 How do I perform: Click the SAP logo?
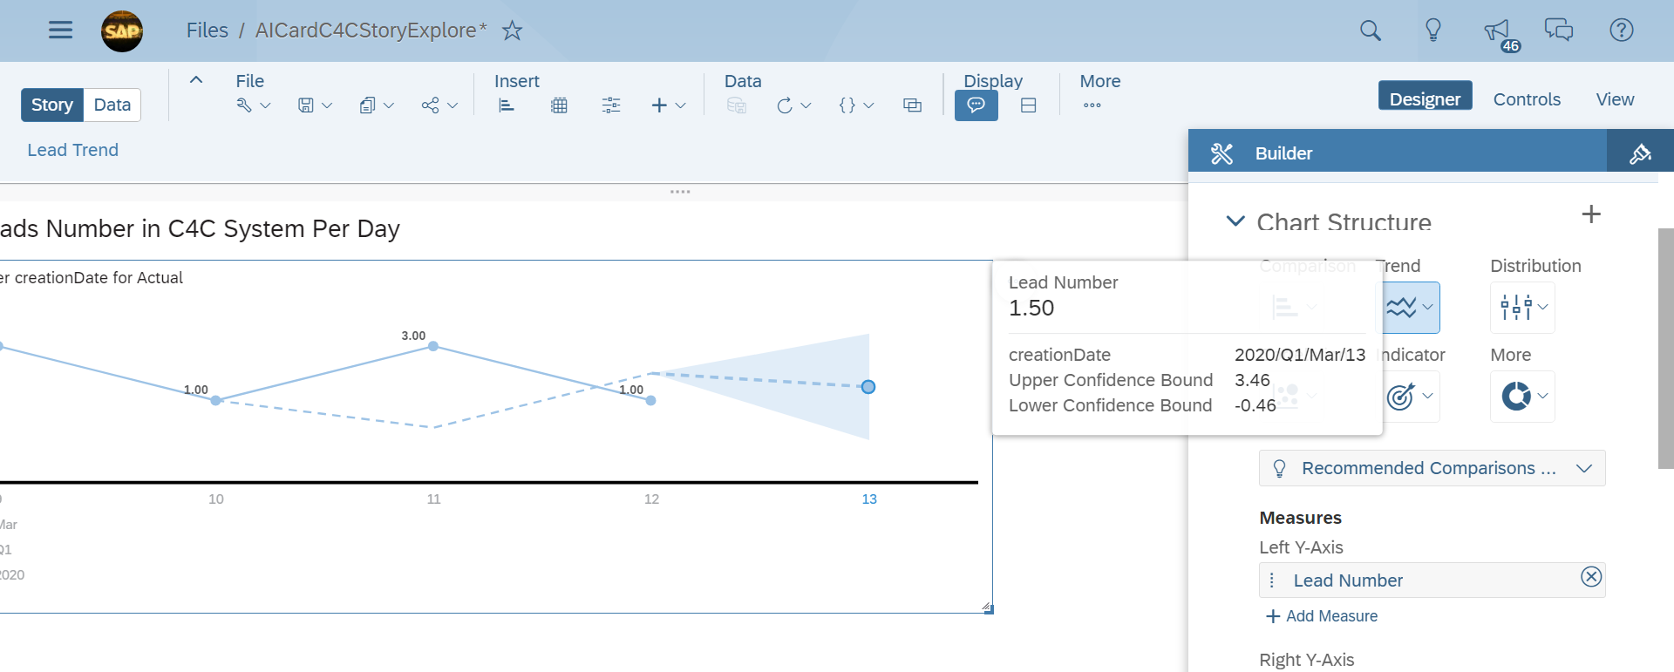pos(122,31)
